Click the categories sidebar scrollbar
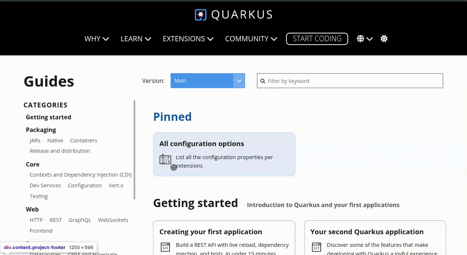467x255 pixels. pyautogui.click(x=134, y=150)
